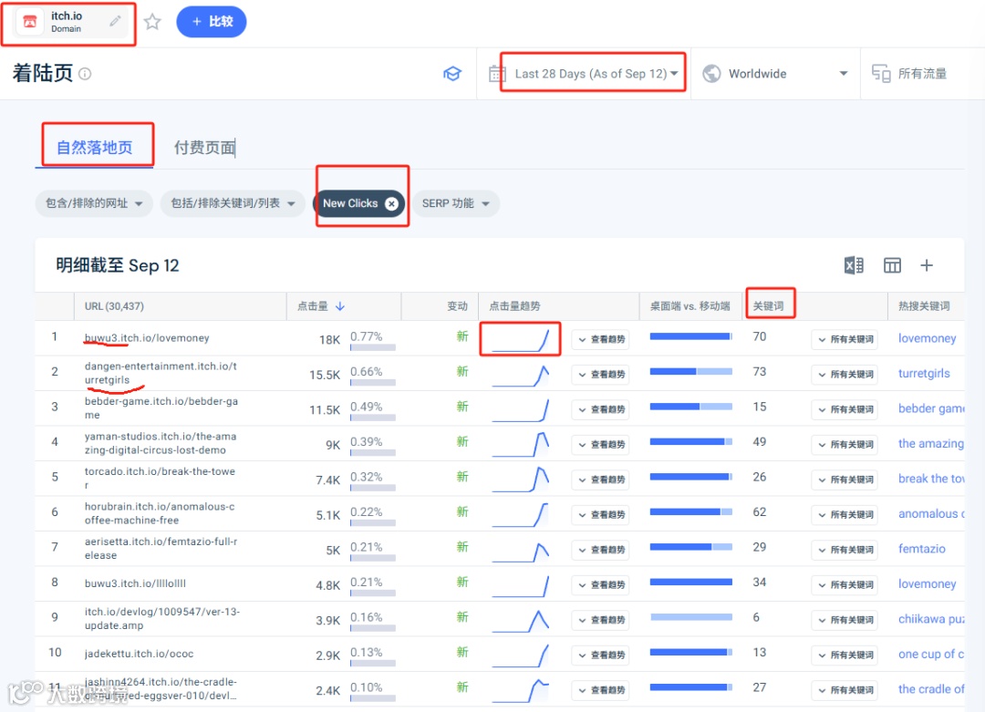Viewport: 985px width, 712px height.
Task: Open 所有关键词 for lovemoney row 1
Action: point(845,340)
